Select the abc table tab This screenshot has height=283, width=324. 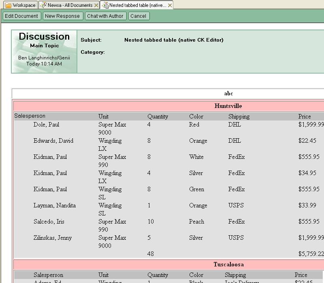(x=228, y=93)
